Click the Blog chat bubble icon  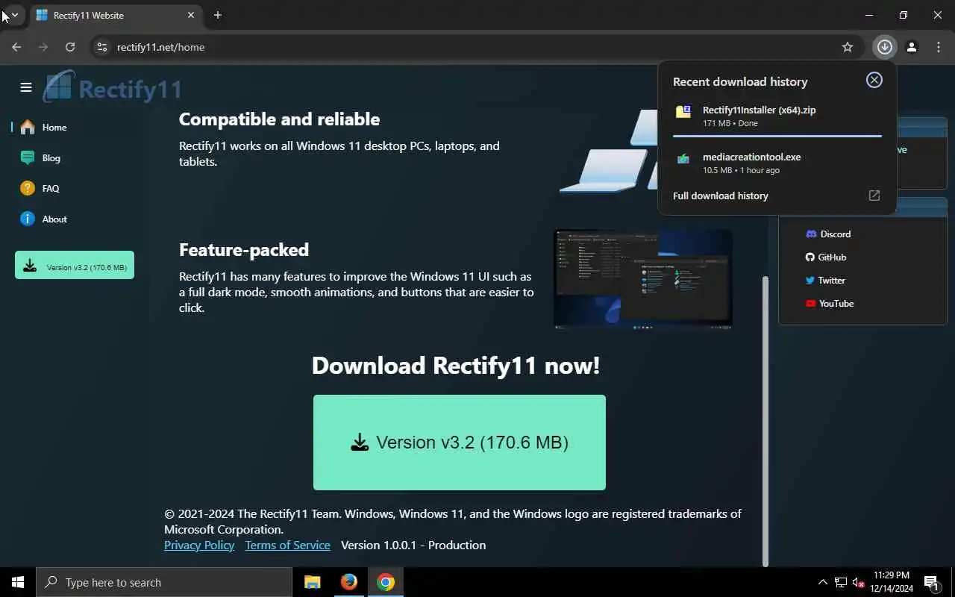[28, 158]
